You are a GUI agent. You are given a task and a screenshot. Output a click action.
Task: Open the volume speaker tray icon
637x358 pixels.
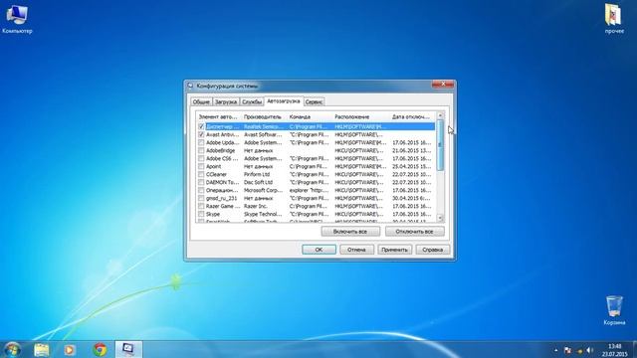590,350
